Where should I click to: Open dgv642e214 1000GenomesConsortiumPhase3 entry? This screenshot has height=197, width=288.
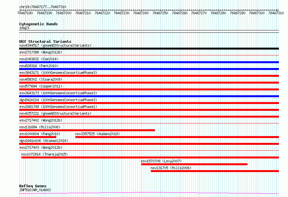(58, 100)
